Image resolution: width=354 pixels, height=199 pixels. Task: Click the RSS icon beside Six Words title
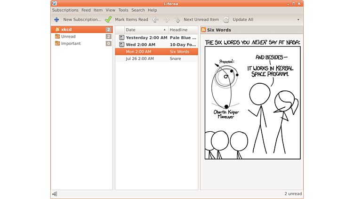tap(204, 30)
